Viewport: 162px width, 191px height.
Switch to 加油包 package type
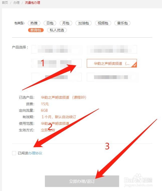click(x=84, y=23)
